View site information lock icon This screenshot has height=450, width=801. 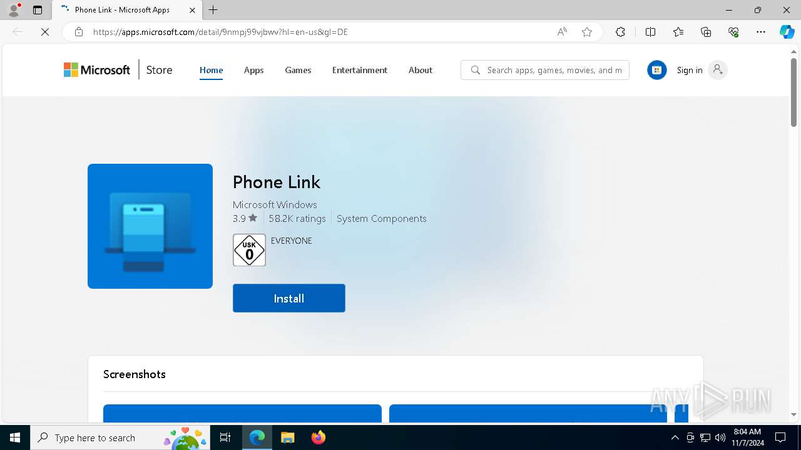click(79, 32)
